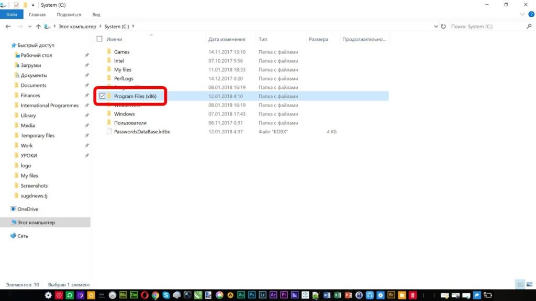536x301 pixels.
Task: Click the properties quick access toolbar icon
Action: [x=16, y=5]
